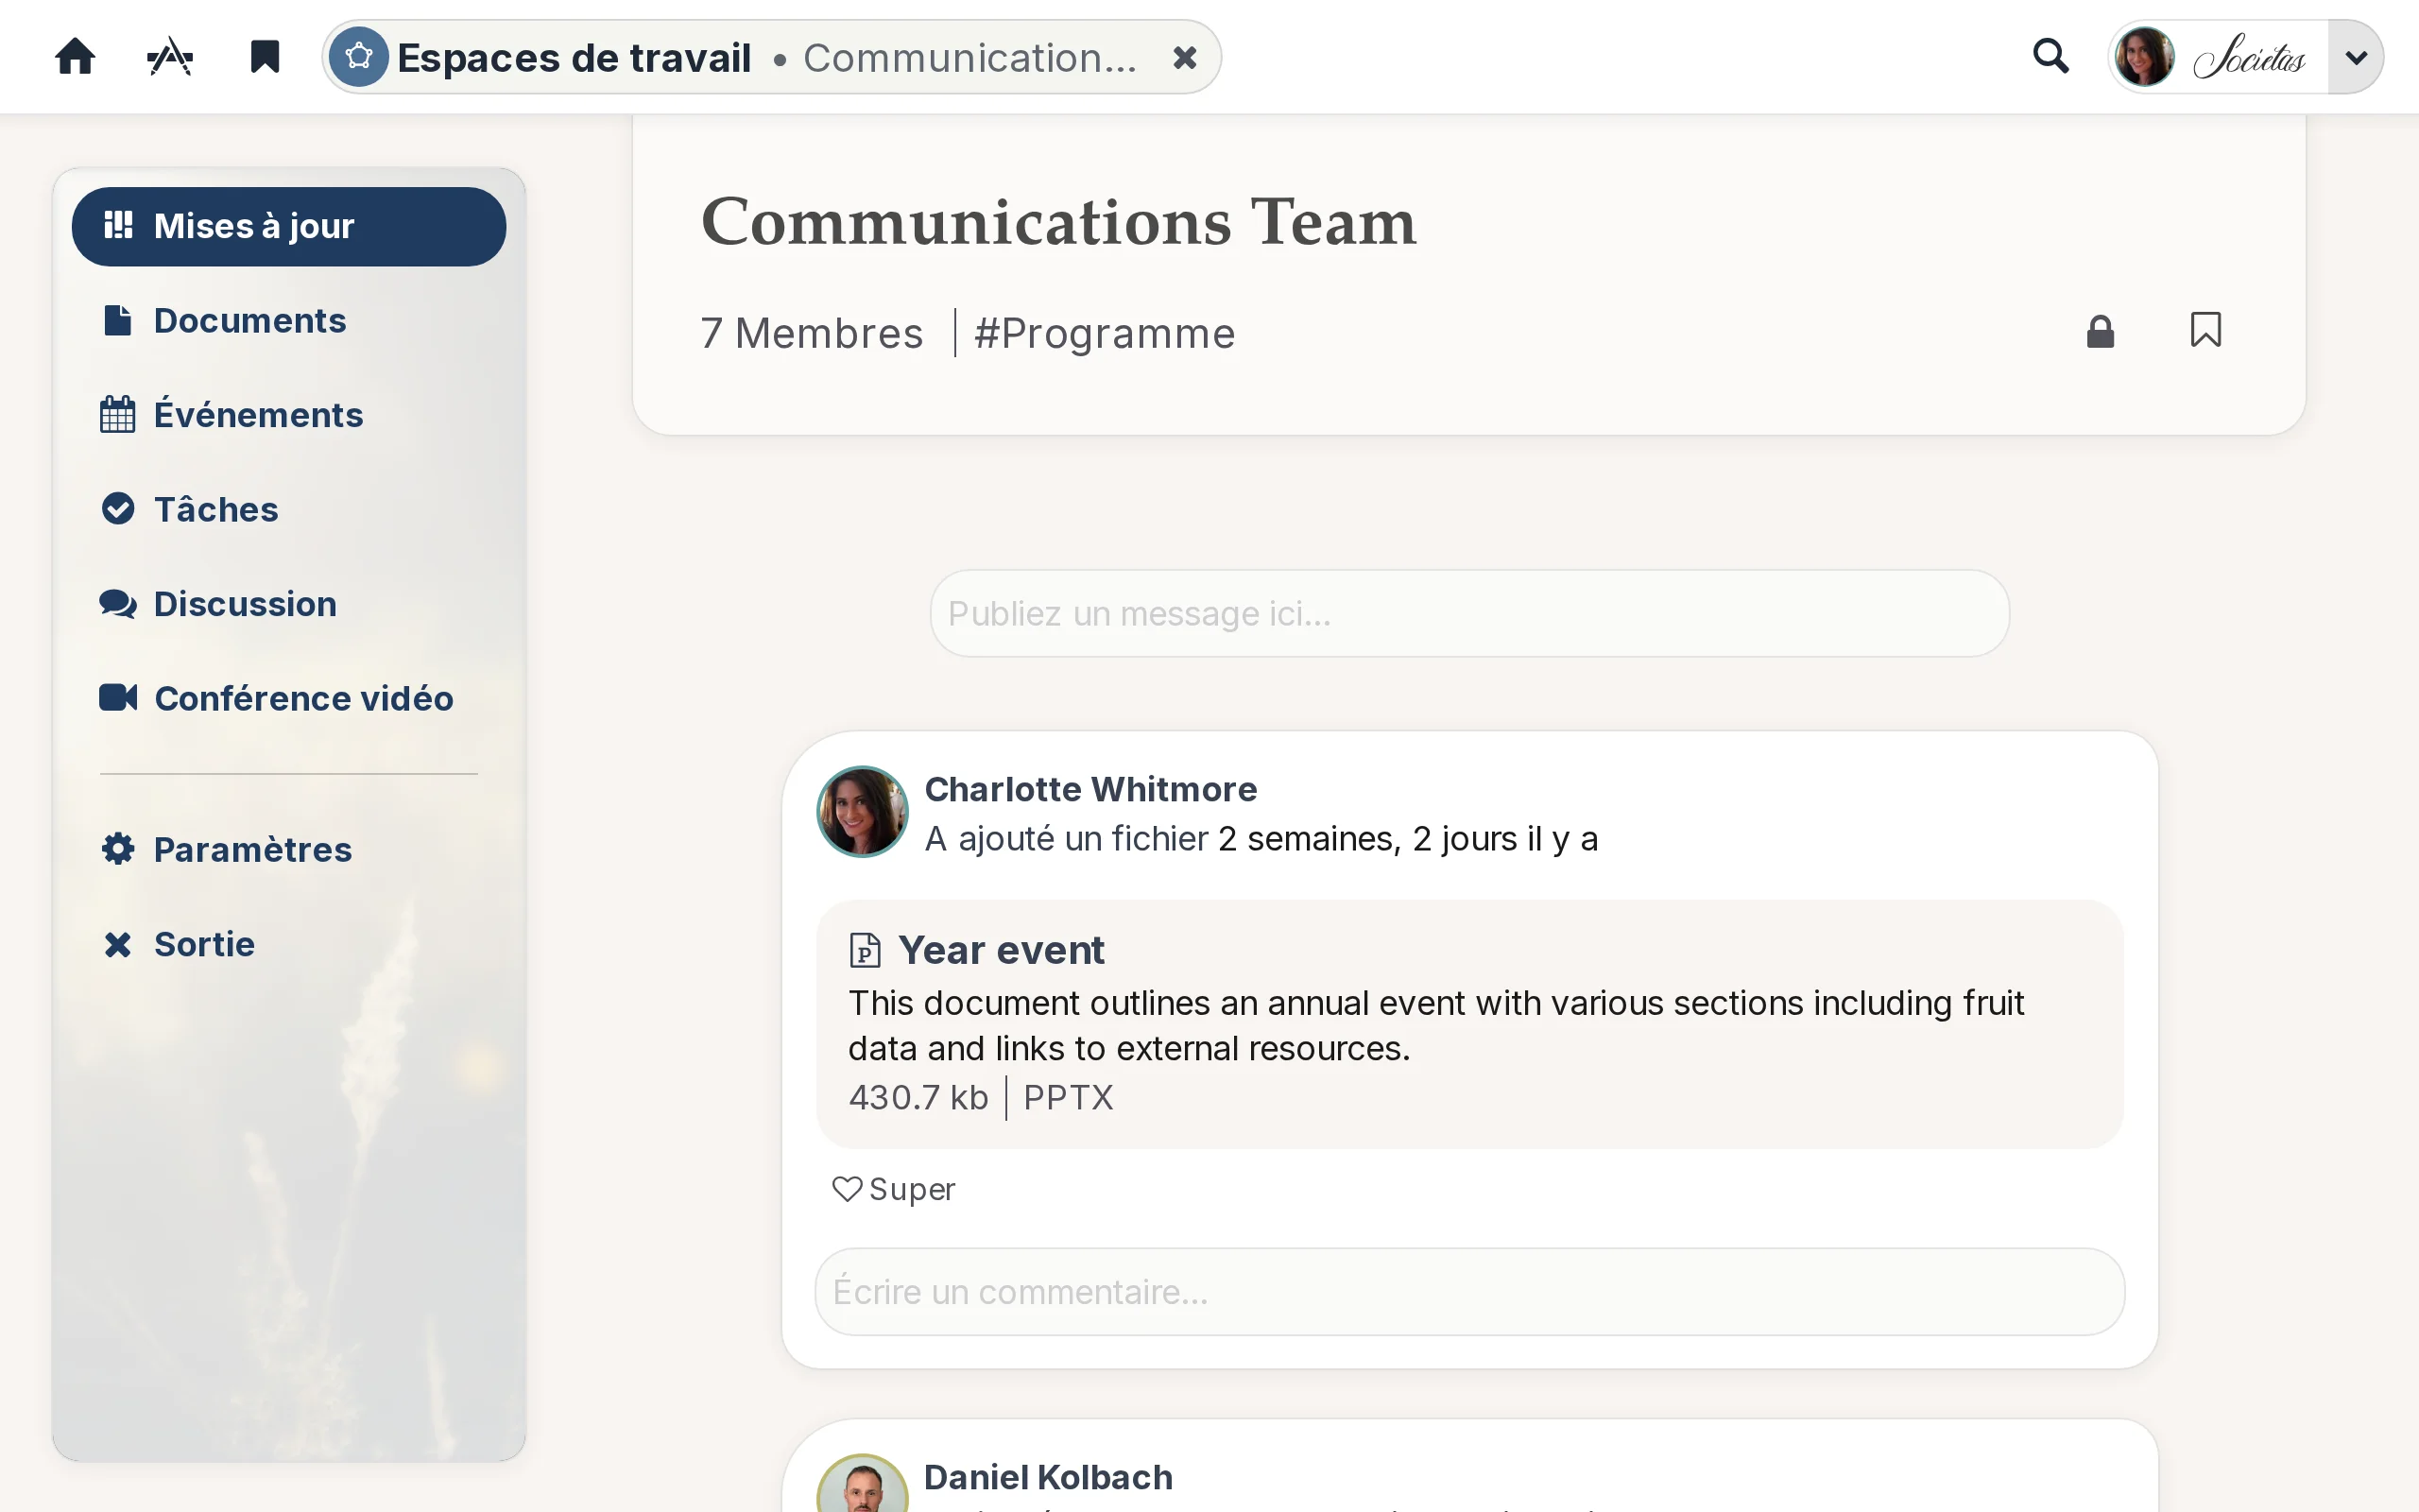
Task: Click the Tâches checkmark icon
Action: coord(118,509)
